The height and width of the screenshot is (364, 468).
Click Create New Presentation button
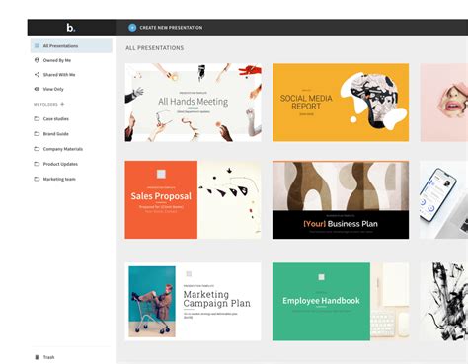(166, 28)
